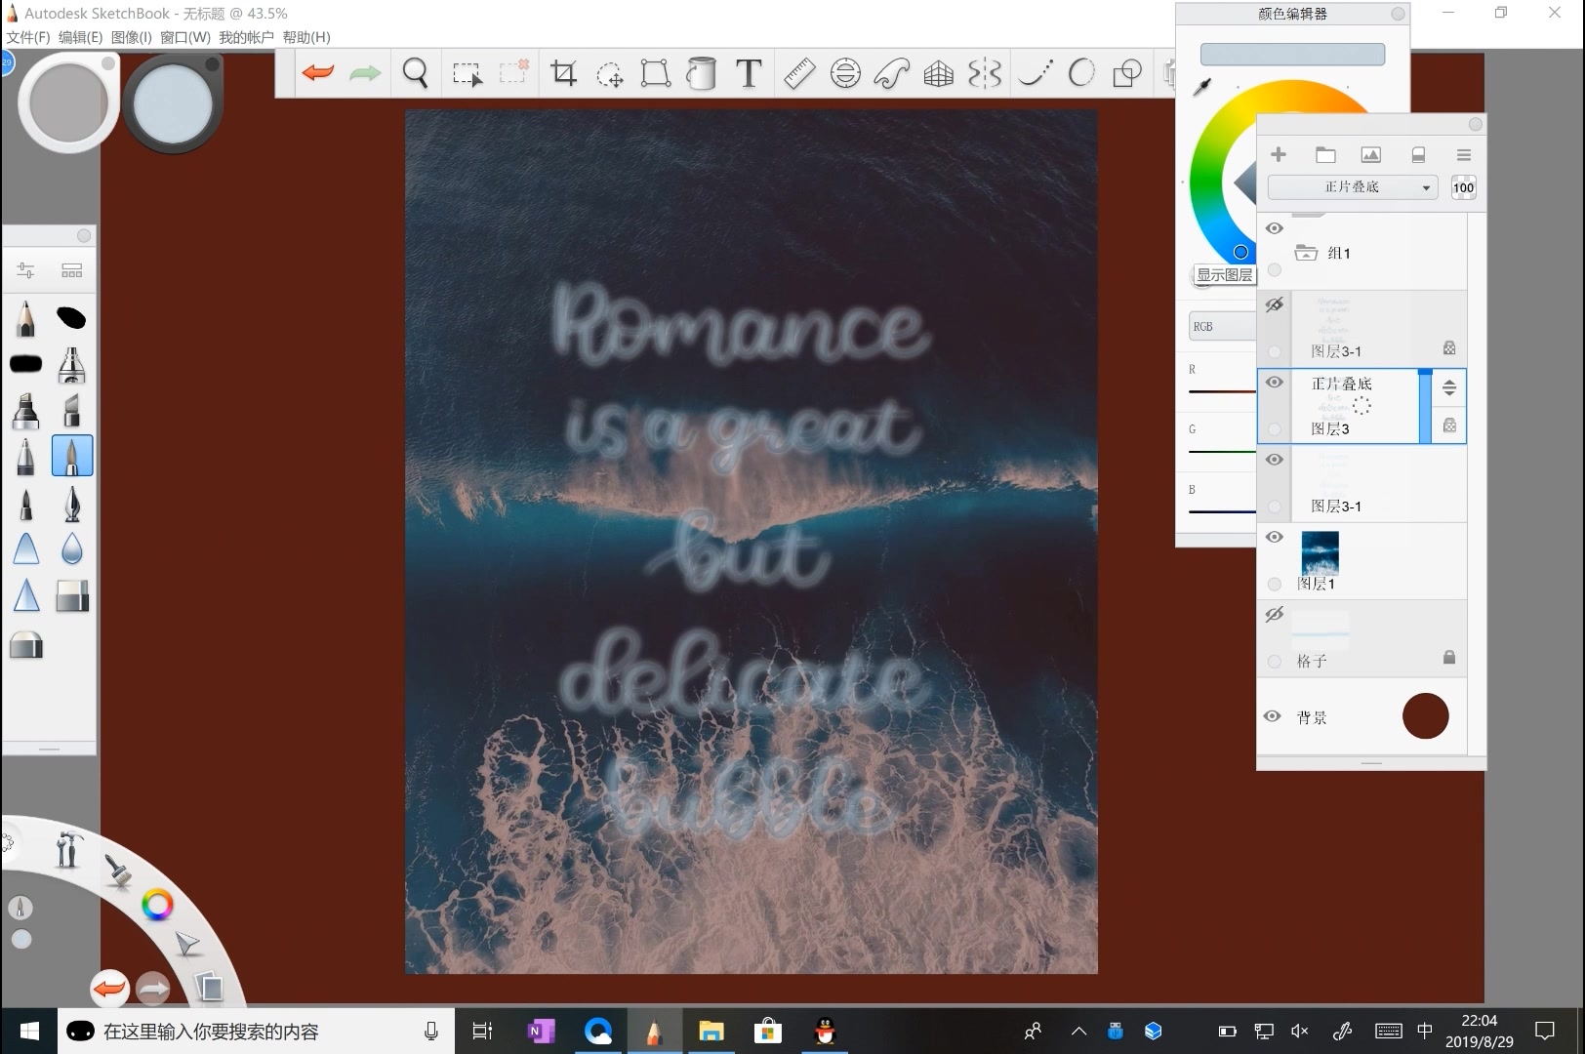Toggle the lock on upper 图层3-1 layer
Image resolution: width=1585 pixels, height=1054 pixels.
click(x=1449, y=347)
